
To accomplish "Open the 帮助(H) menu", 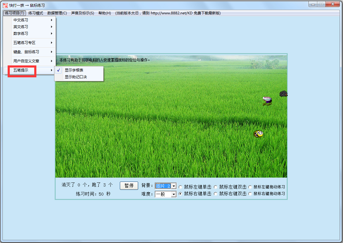I will pyautogui.click(x=105, y=13).
